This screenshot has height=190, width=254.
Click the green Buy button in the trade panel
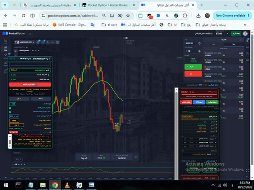[x=193, y=67]
